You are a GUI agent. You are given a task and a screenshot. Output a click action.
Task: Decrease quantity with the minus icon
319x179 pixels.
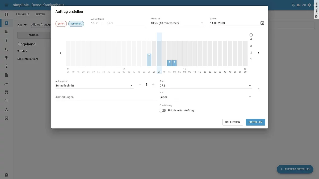tap(140, 85)
